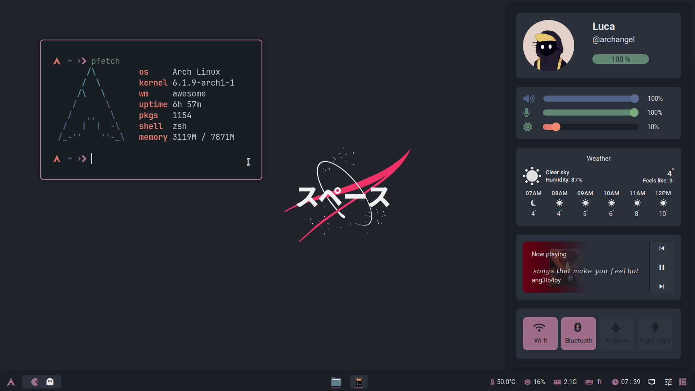Viewport: 695px width, 391px height.
Task: Click the 16% CPU reading
Action: [x=539, y=382]
